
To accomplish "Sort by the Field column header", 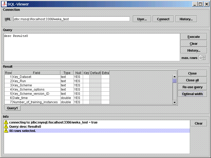I will coord(36,73).
